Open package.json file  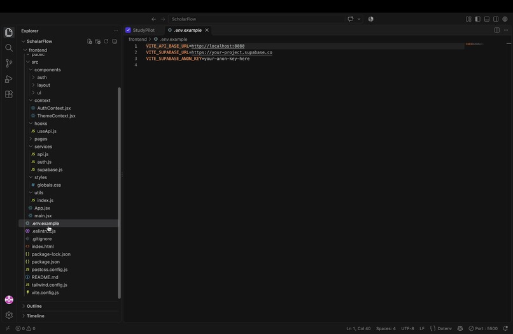pyautogui.click(x=45, y=261)
